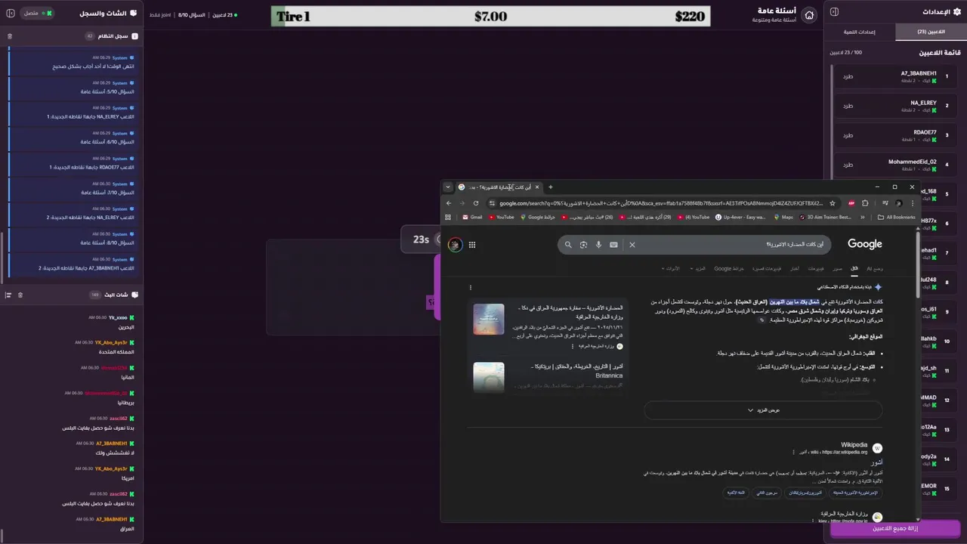This screenshot has height=544, width=967.
Task: Bookmark this page with the star icon
Action: (x=833, y=203)
